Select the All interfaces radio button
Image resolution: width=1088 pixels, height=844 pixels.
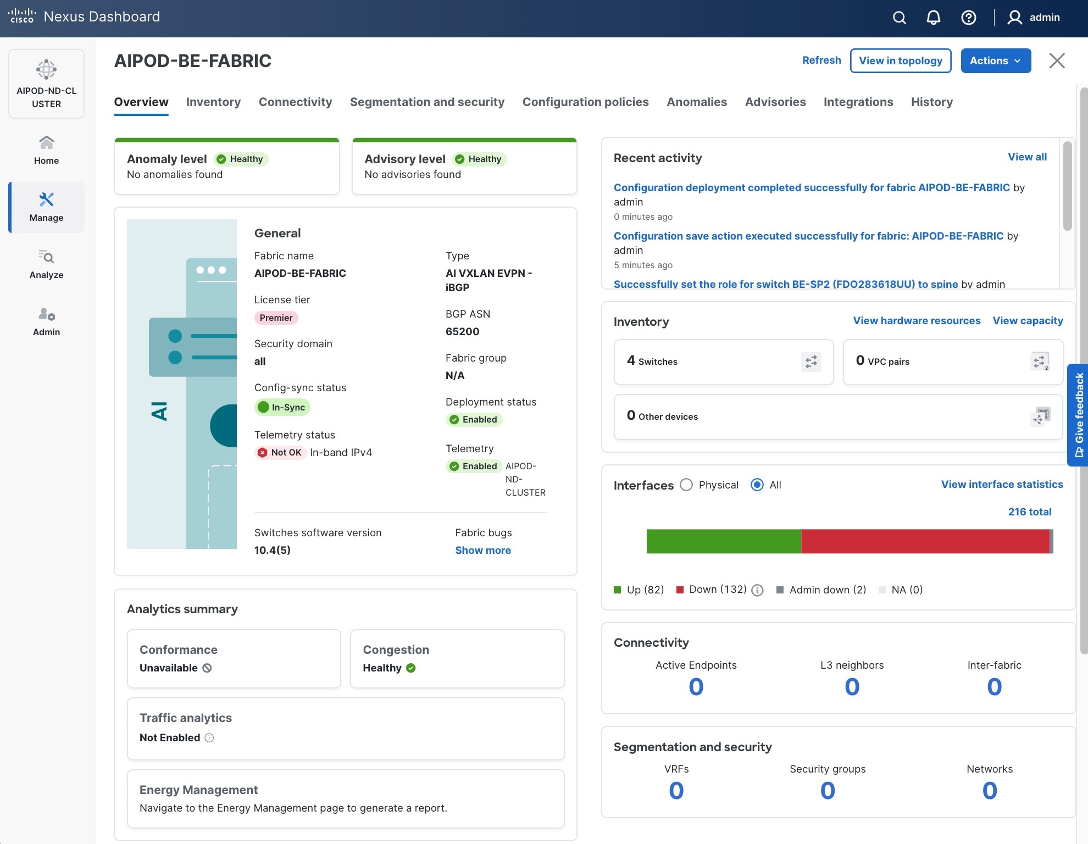757,485
